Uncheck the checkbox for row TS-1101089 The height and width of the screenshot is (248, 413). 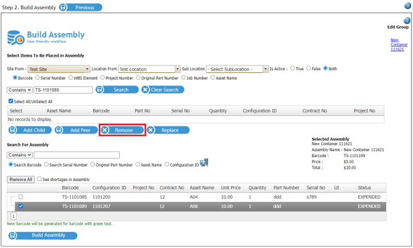(21, 206)
